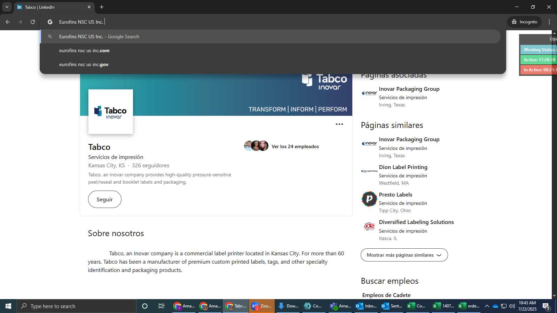Open Task View icon on taskbar
557x313 pixels.
tap(162, 306)
